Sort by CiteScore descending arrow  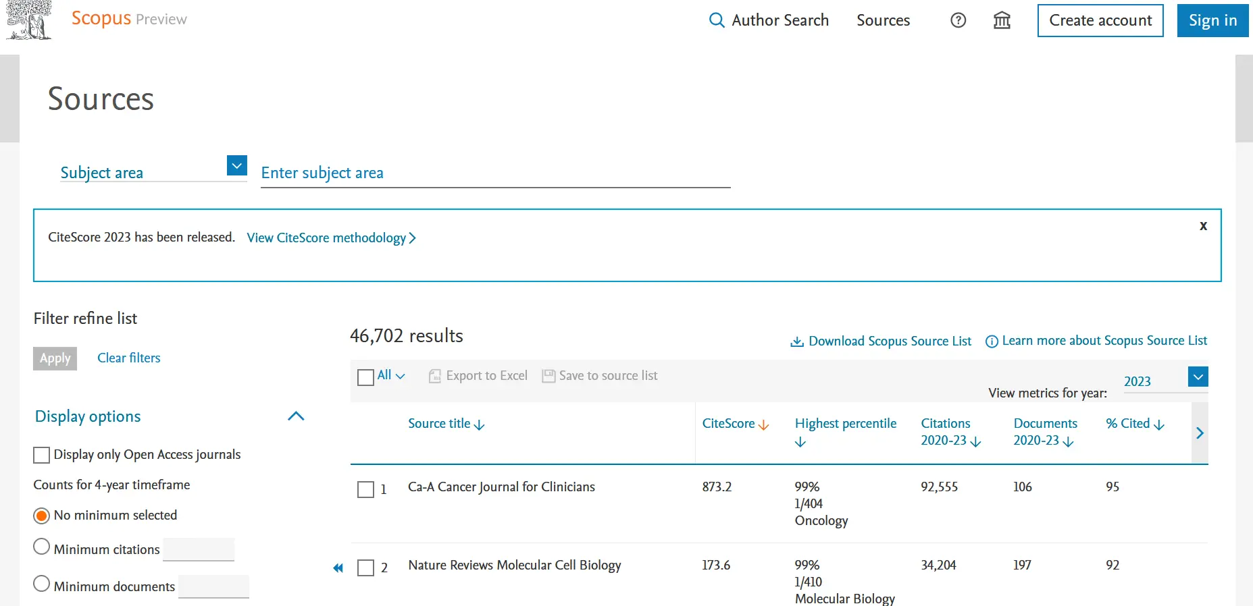pyautogui.click(x=764, y=424)
